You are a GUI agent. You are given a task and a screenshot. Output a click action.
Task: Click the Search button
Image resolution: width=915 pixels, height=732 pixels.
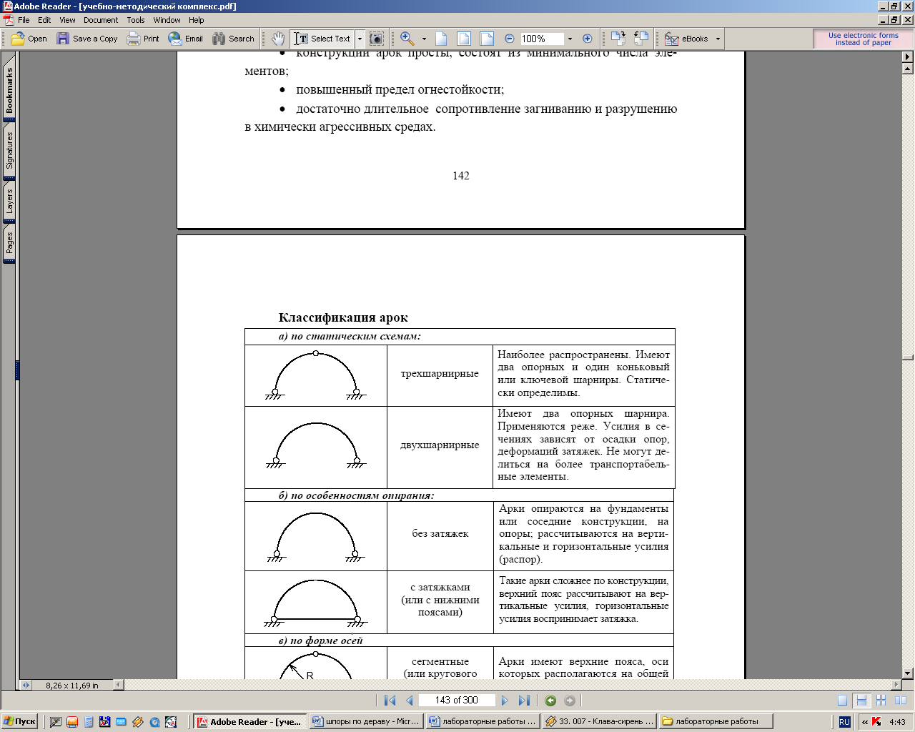(234, 39)
